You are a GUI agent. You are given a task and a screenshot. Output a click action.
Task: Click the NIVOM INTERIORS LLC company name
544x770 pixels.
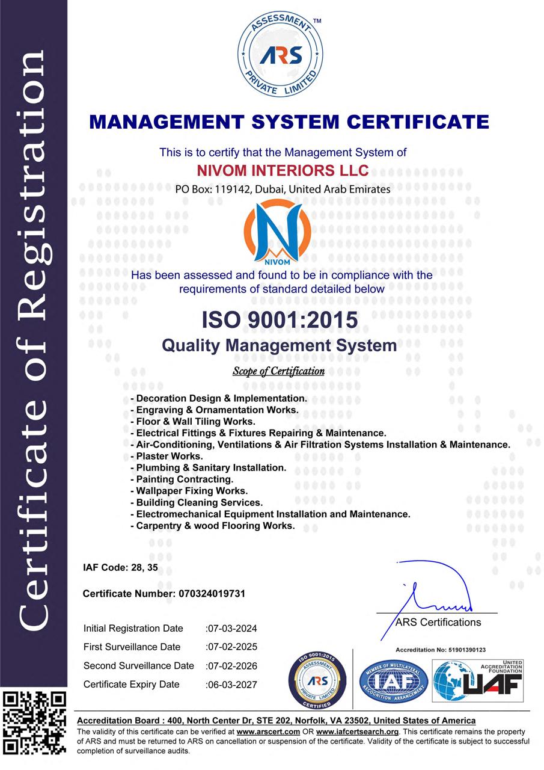click(x=283, y=170)
